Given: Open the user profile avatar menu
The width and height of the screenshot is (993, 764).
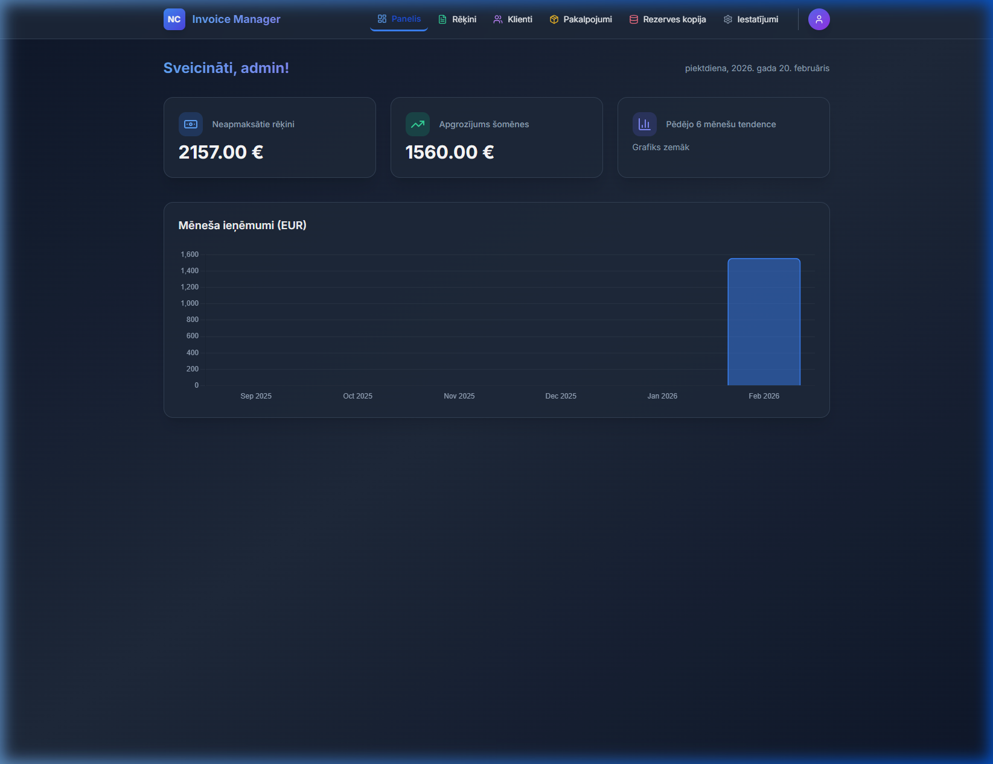Looking at the screenshot, I should (x=819, y=19).
